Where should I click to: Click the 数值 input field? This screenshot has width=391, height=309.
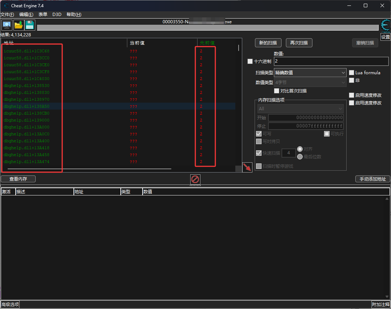coord(331,62)
